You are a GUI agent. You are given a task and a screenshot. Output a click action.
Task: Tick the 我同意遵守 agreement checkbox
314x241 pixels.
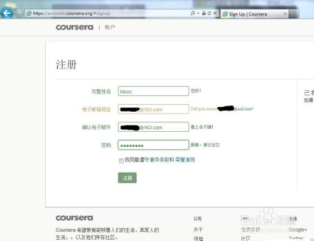pyautogui.click(x=121, y=161)
